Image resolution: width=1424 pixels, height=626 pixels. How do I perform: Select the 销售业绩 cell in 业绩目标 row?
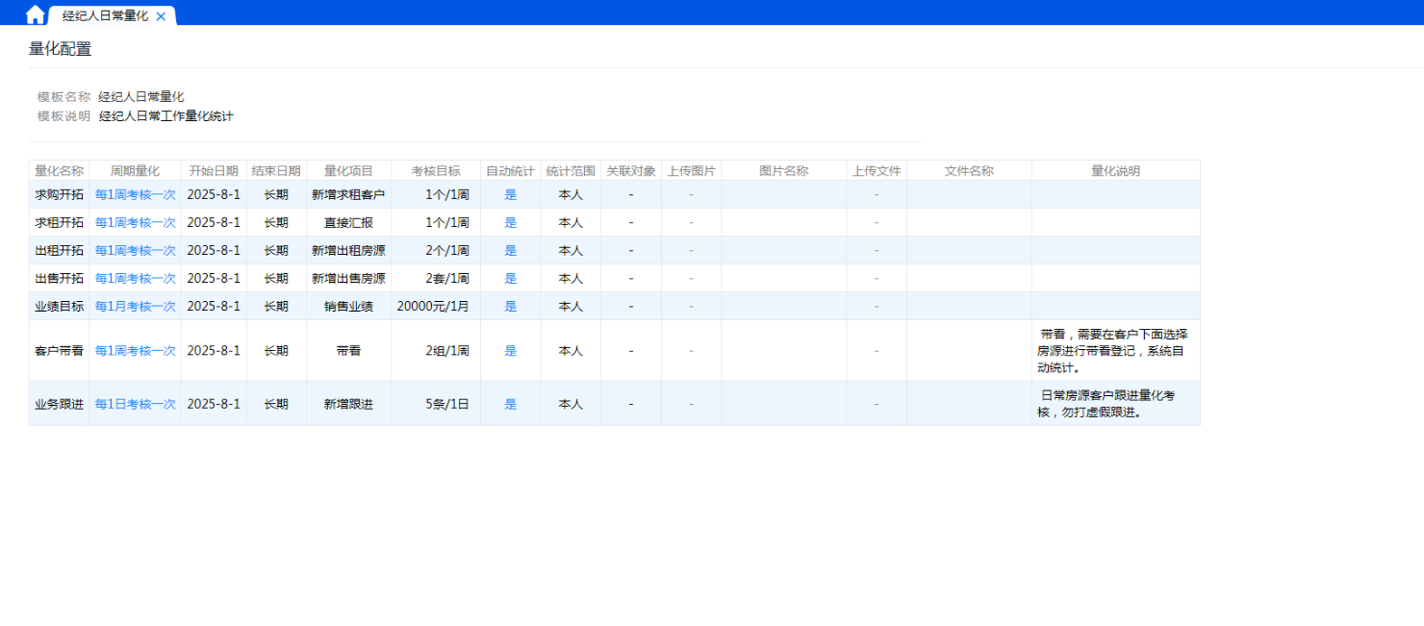348,306
